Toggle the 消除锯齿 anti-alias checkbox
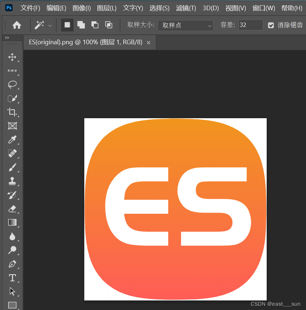Viewport: 306px width, 310px height. pyautogui.click(x=271, y=25)
